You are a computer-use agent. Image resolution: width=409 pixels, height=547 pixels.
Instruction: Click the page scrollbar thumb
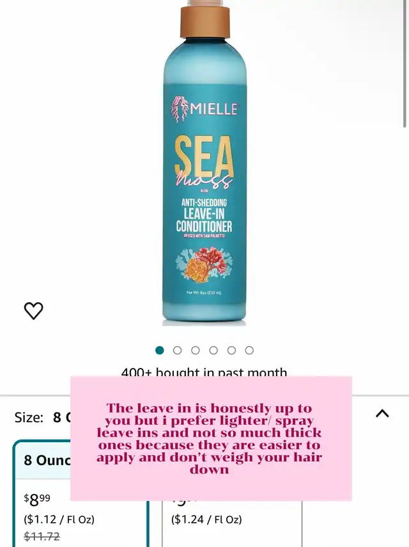pyautogui.click(x=405, y=64)
